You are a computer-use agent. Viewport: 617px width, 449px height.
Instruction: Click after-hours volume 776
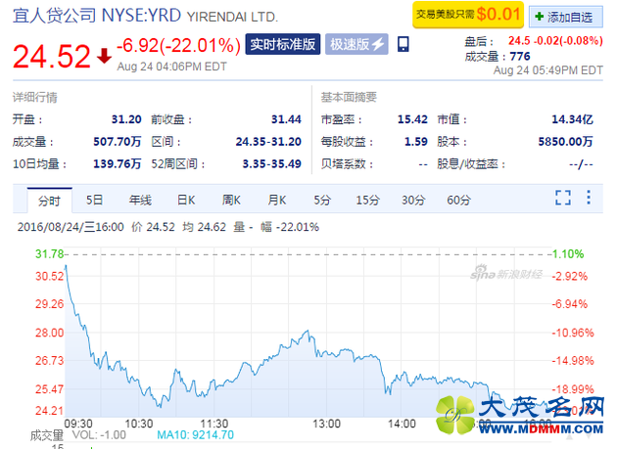[520, 57]
